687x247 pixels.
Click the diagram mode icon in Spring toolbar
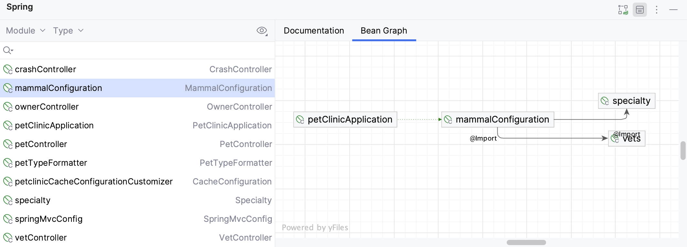623,10
